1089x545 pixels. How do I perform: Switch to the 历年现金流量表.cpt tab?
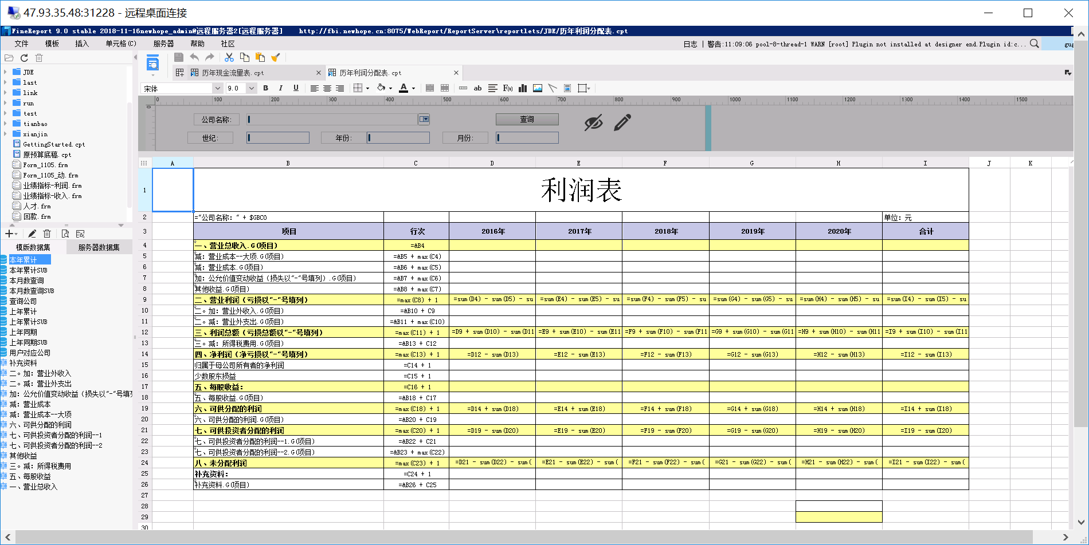pos(233,73)
